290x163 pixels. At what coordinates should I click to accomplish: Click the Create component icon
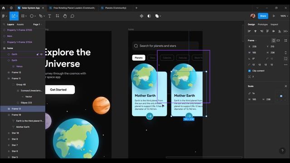141,16
